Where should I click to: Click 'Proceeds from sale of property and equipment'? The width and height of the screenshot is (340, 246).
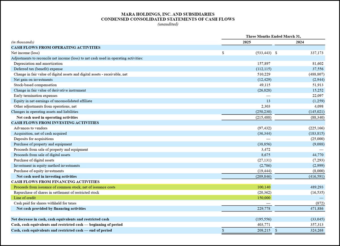point(51,150)
